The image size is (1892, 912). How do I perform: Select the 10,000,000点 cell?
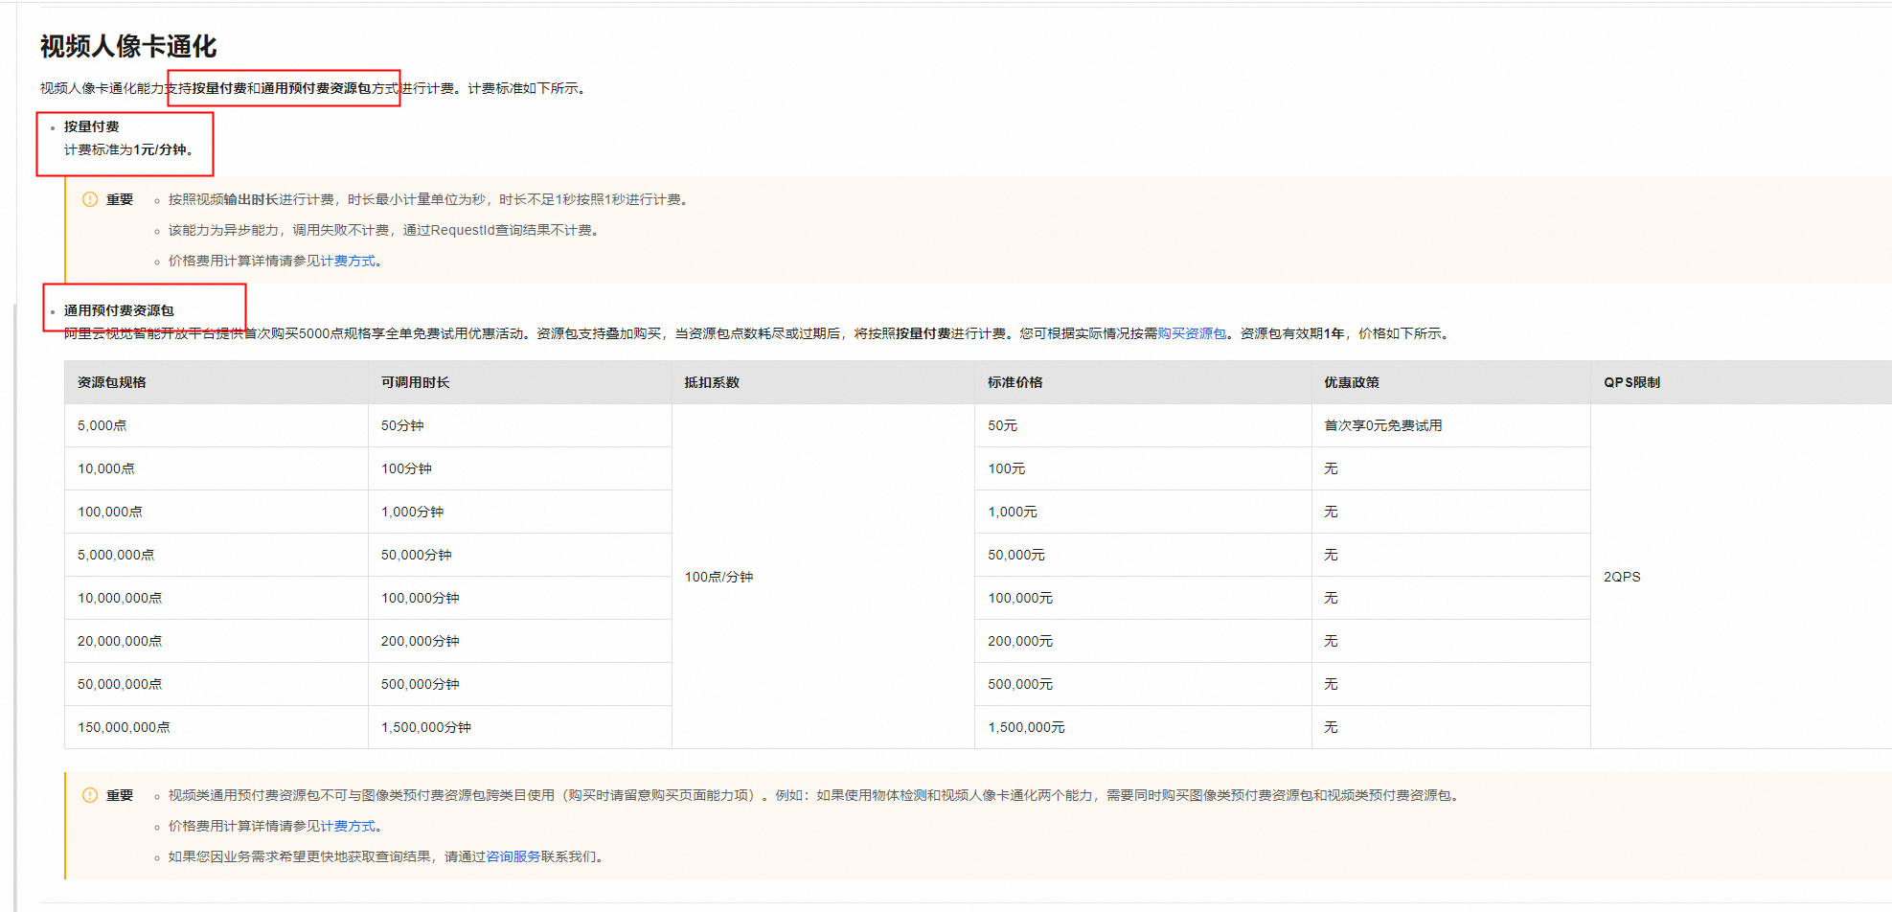point(217,598)
